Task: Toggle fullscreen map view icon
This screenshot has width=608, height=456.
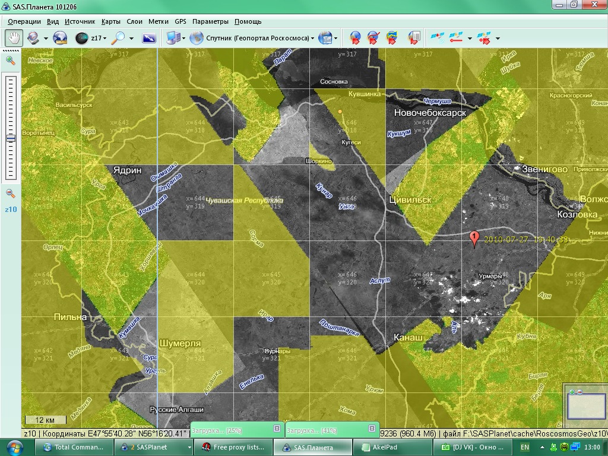Action: pyautogui.click(x=149, y=38)
